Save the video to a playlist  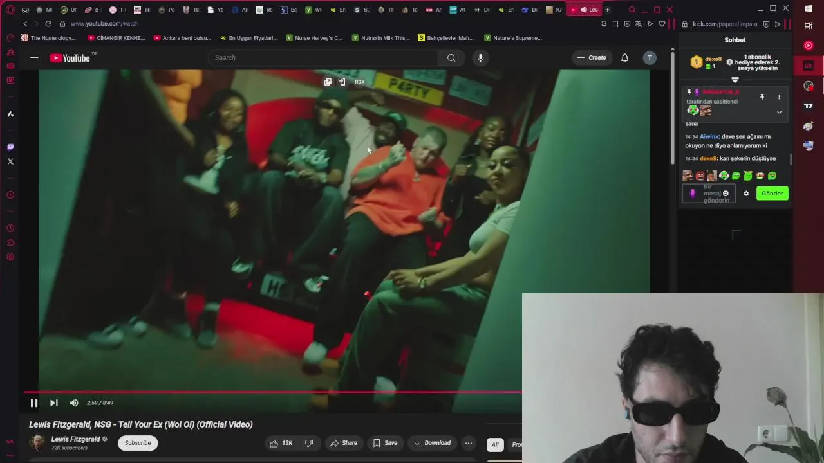click(385, 443)
